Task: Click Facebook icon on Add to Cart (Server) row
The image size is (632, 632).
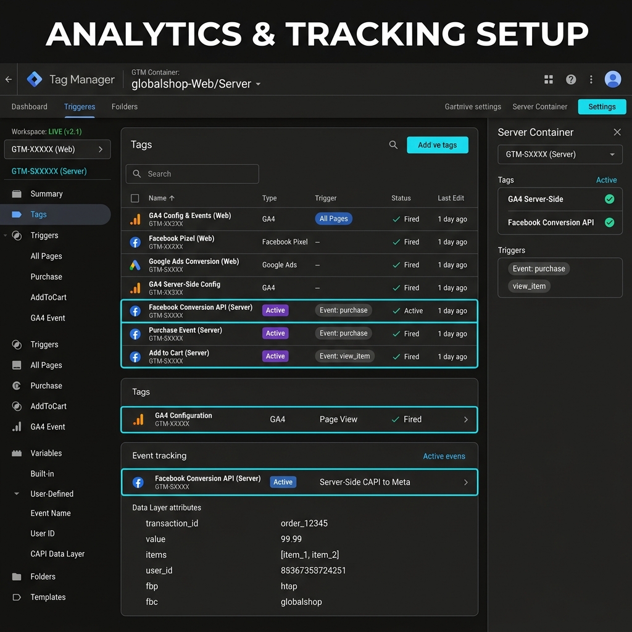Action: [x=135, y=357]
